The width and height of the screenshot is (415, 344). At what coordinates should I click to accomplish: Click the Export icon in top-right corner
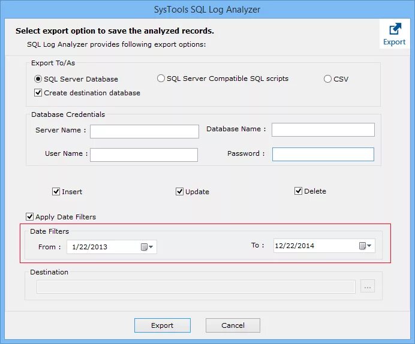(x=395, y=34)
